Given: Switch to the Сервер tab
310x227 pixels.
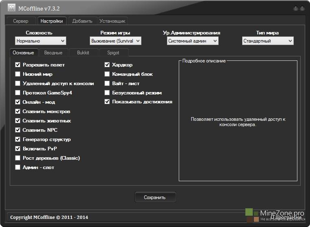Looking at the screenshot, I should (x=21, y=21).
